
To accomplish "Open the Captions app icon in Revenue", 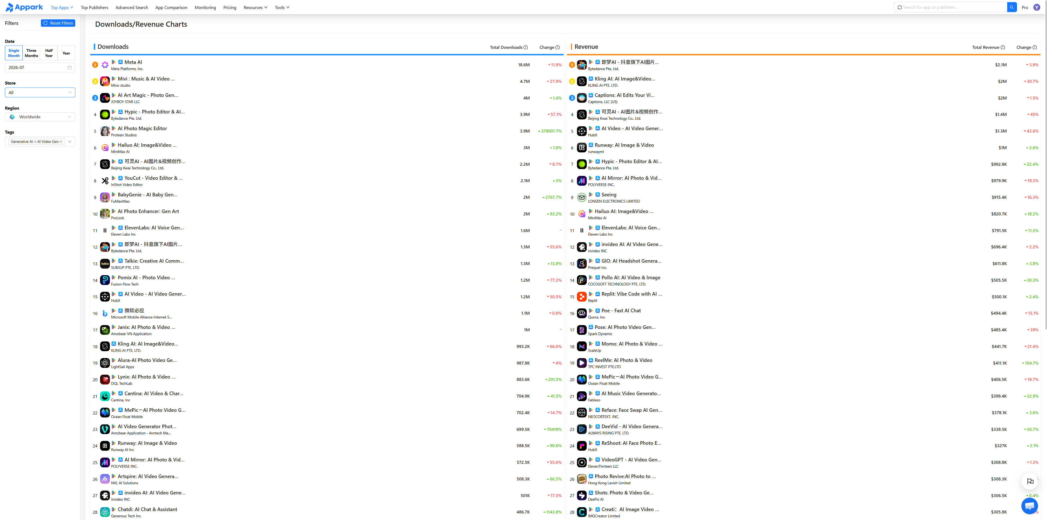I will click(x=582, y=98).
